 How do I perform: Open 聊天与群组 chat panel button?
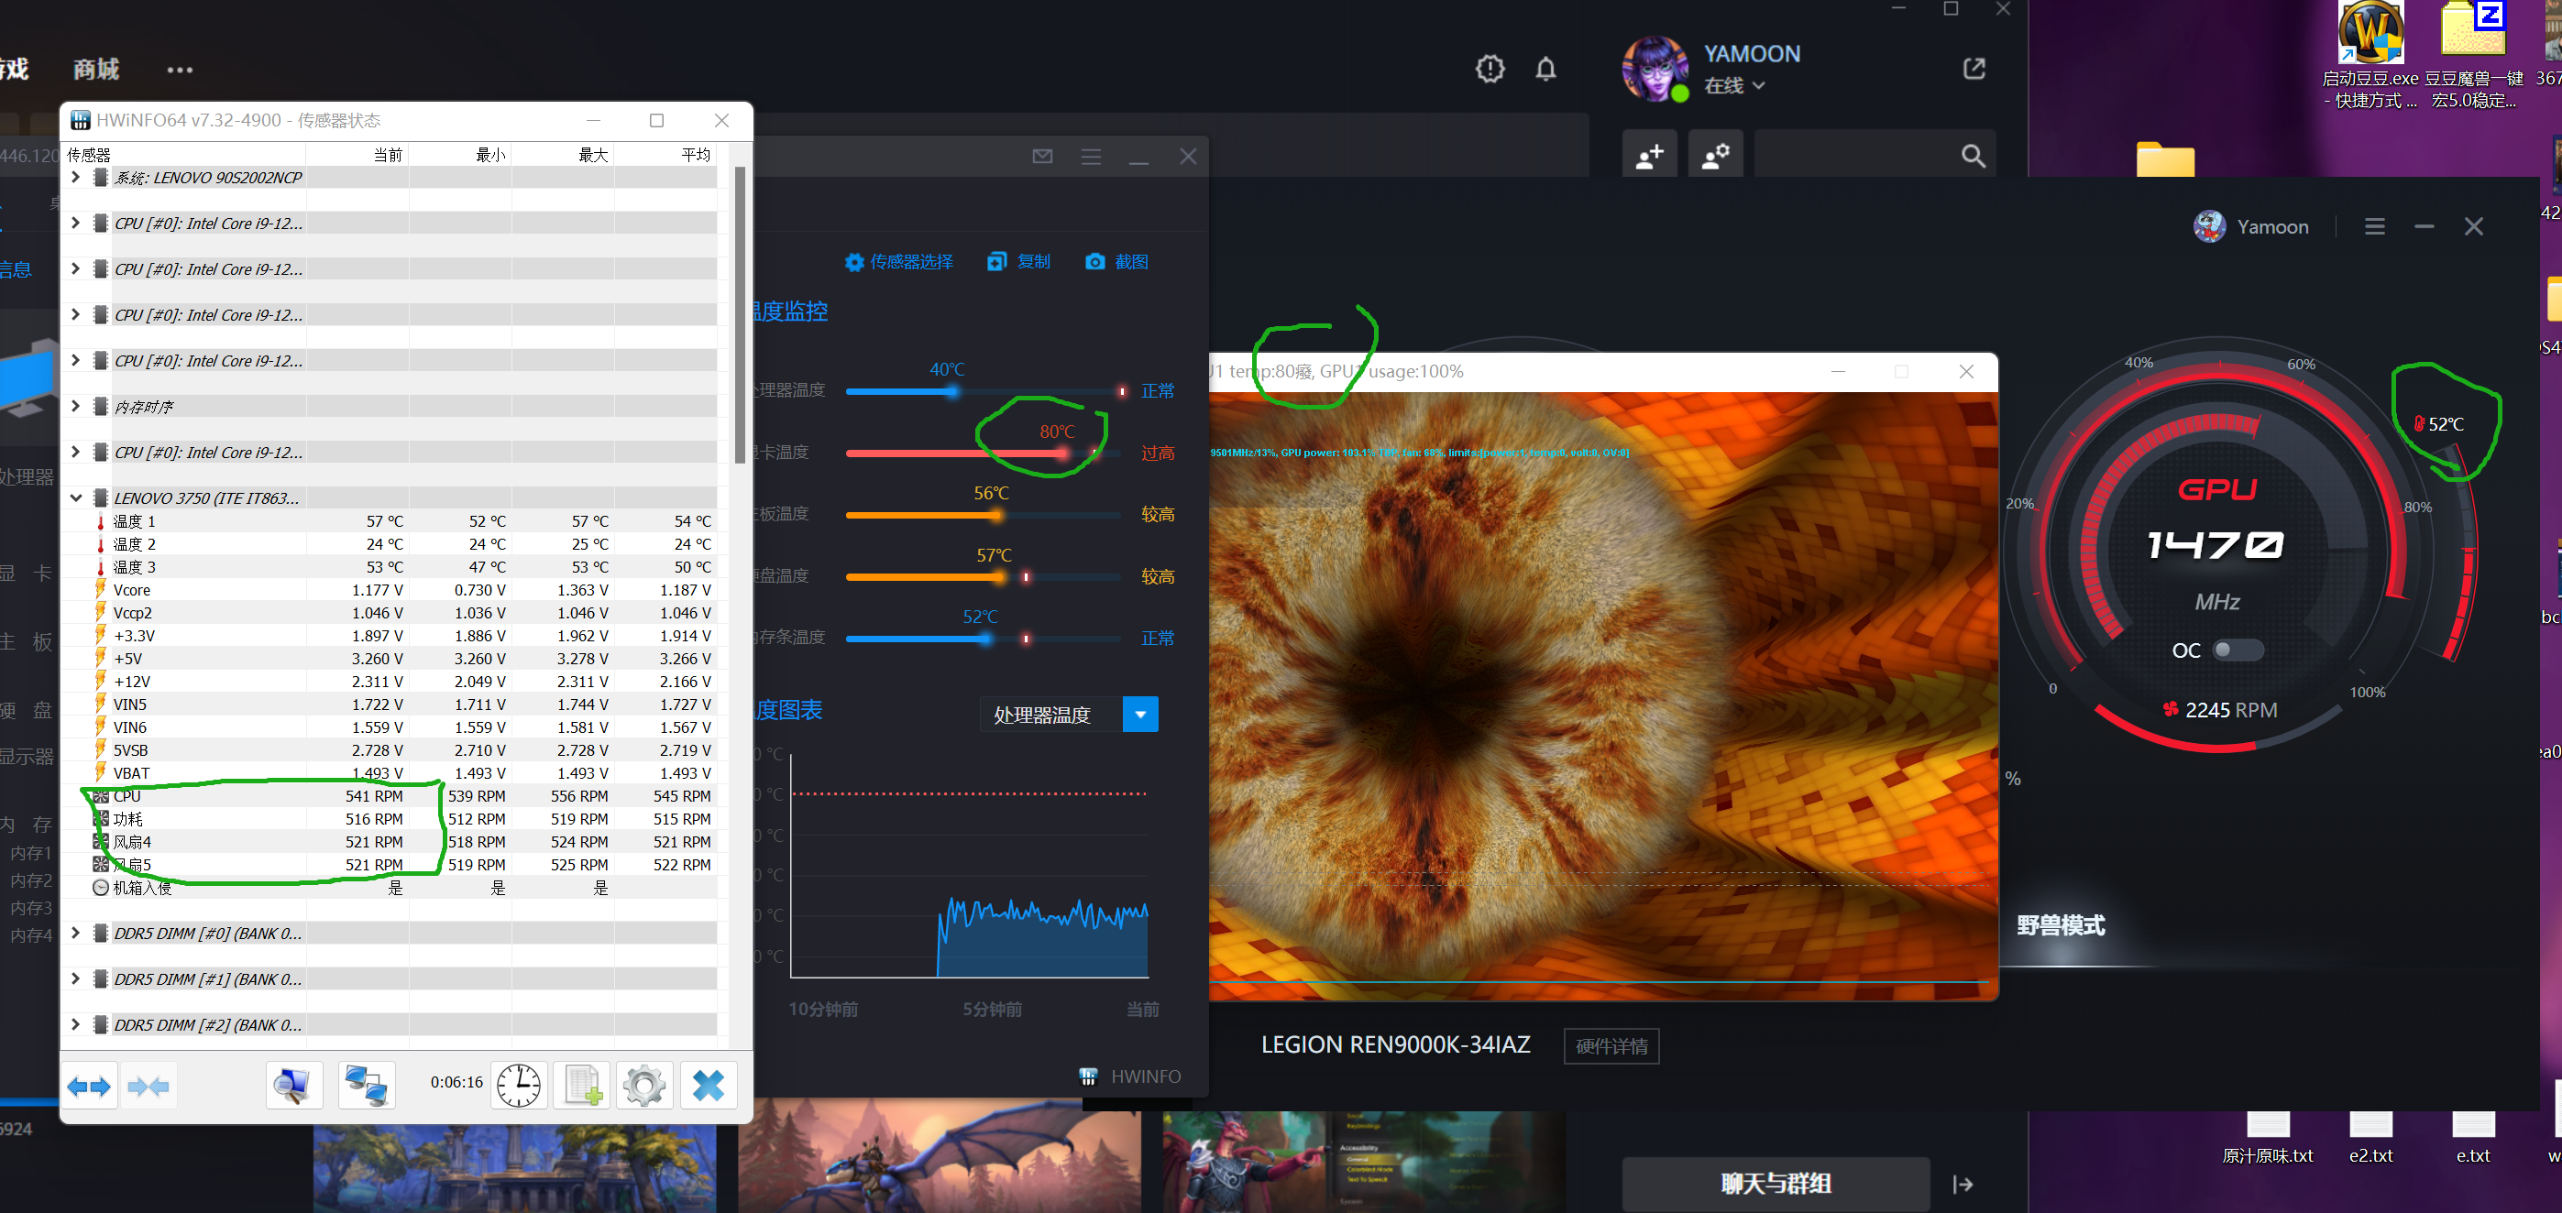(x=1776, y=1183)
